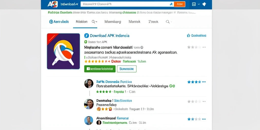Click the house-icon link at the top right of the listing
Viewport: 260px width, 130px height.
point(197,36)
